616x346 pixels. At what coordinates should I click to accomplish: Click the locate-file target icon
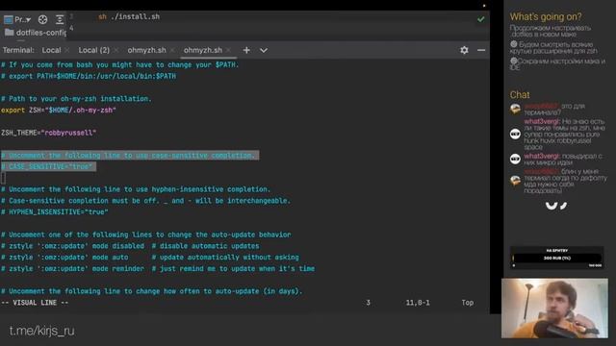[x=42, y=19]
